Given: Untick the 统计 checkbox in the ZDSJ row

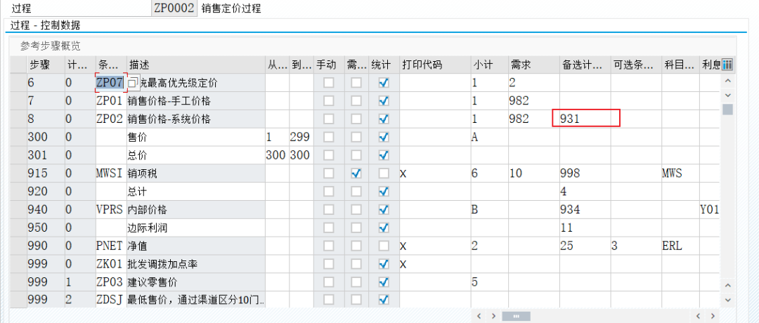Looking at the screenshot, I should pyautogui.click(x=384, y=300).
